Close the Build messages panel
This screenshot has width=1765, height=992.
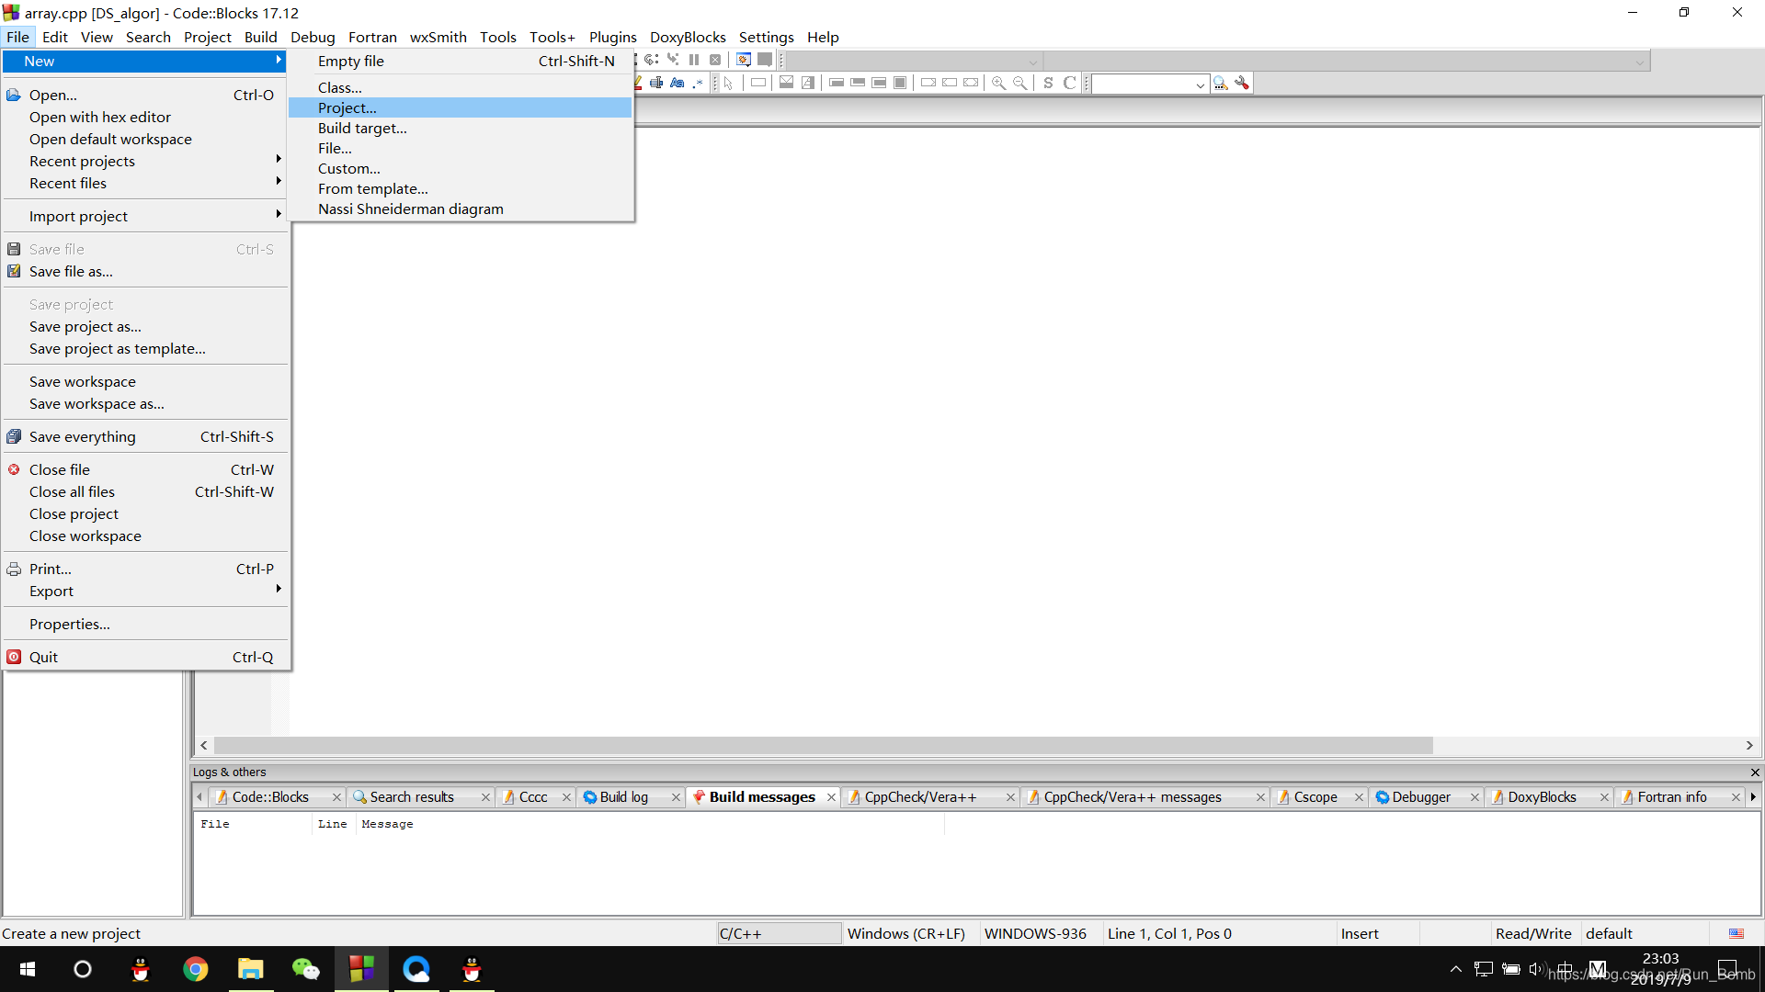(830, 797)
